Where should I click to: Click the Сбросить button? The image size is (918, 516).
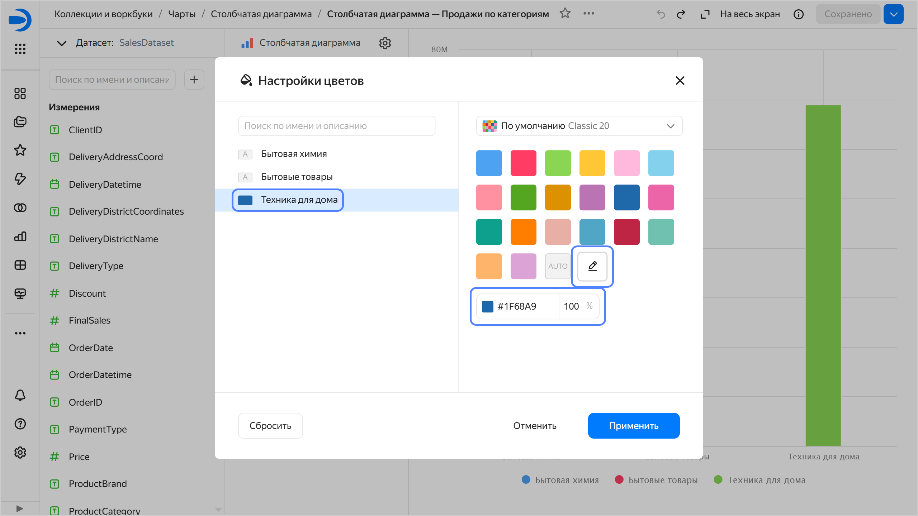pyautogui.click(x=270, y=426)
